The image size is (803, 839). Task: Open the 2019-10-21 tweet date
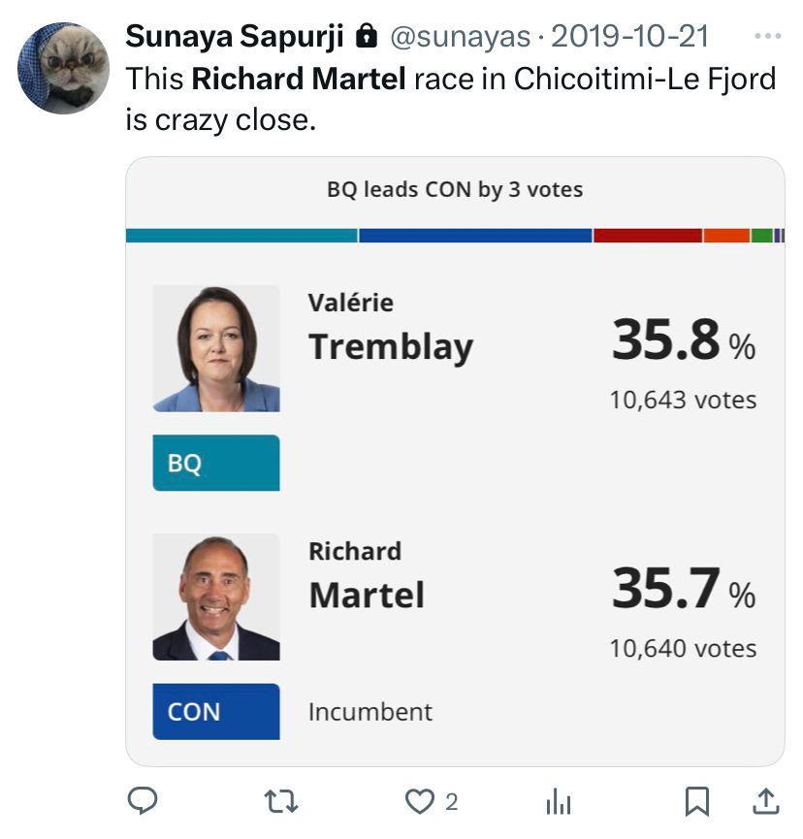(x=629, y=37)
